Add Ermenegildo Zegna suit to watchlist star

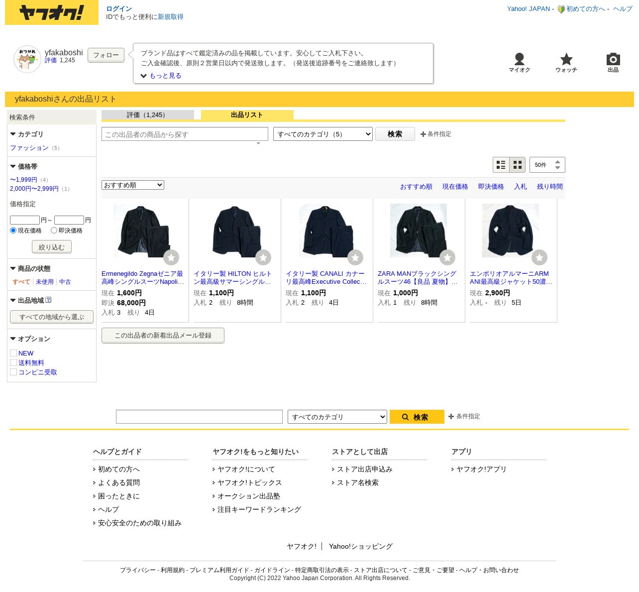click(x=171, y=257)
